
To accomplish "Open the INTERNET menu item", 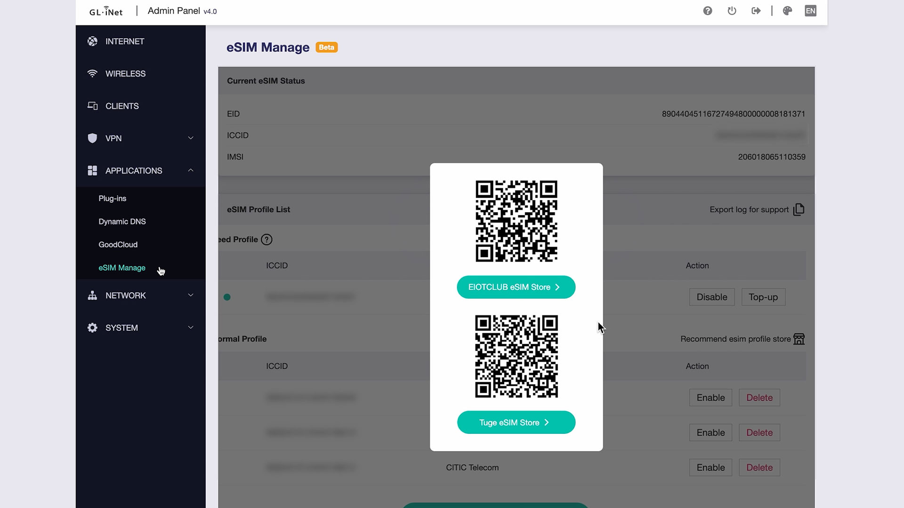I will [140, 41].
